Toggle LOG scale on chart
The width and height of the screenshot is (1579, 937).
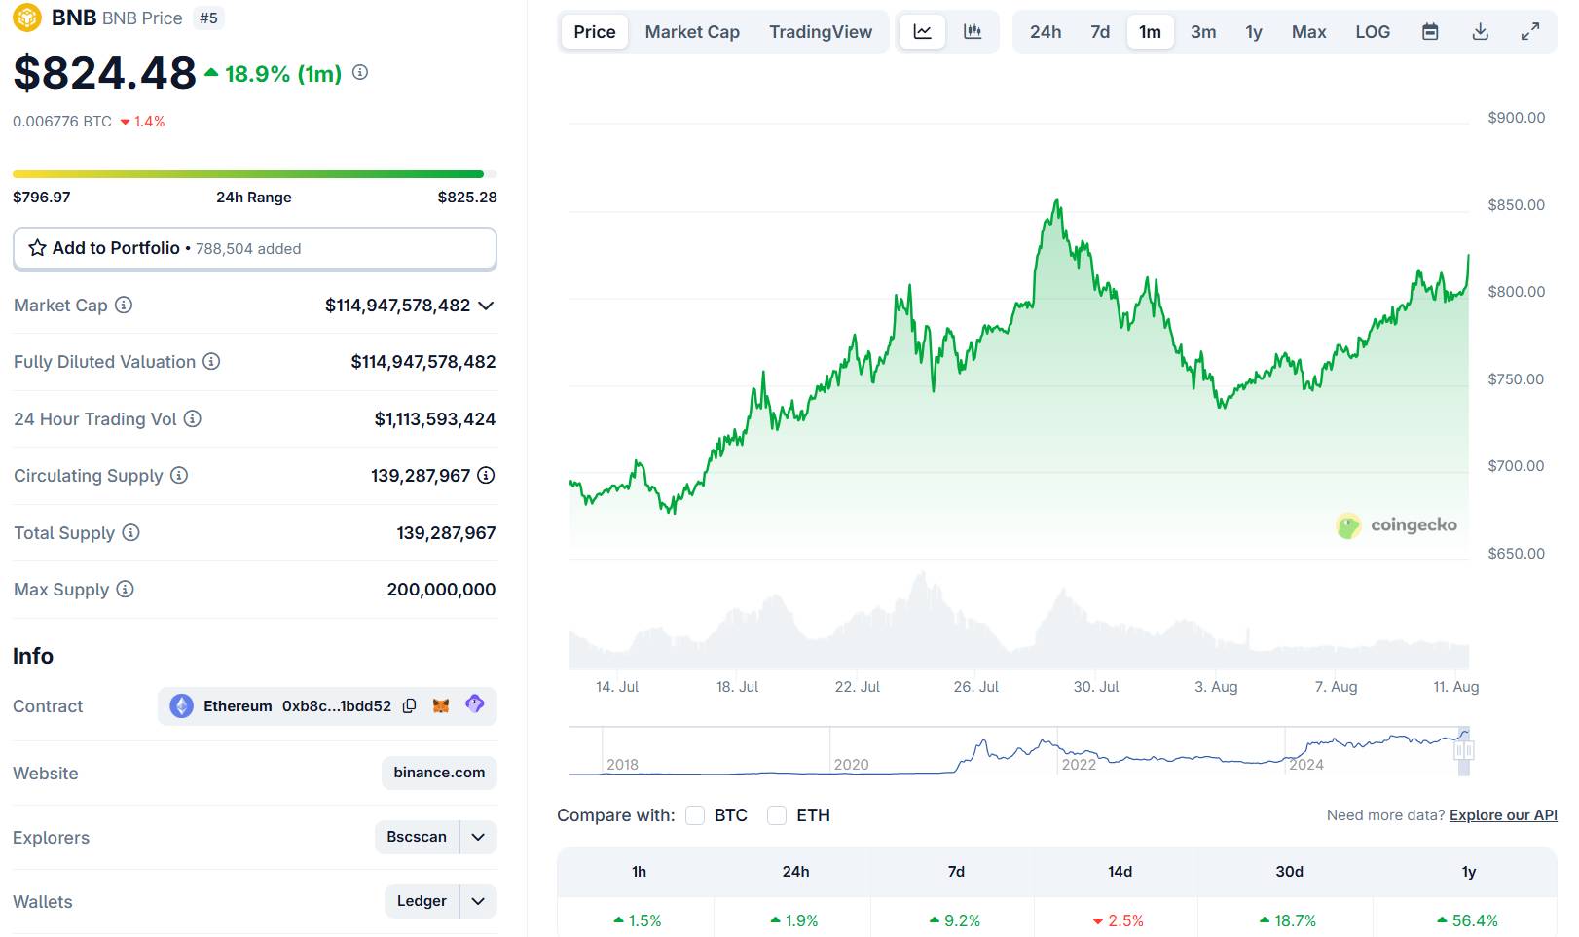click(x=1373, y=32)
